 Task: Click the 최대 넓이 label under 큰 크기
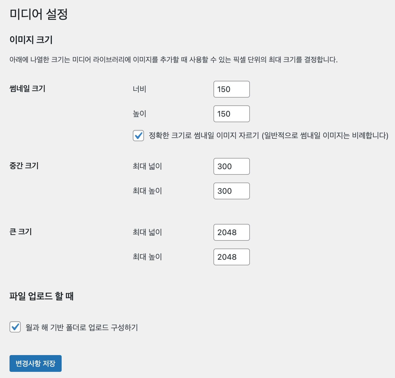[x=147, y=232]
